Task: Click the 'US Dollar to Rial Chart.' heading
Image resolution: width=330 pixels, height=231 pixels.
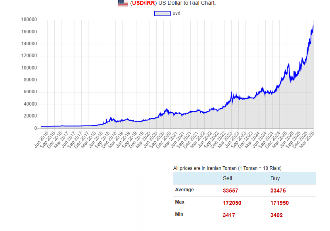Action: [187, 3]
